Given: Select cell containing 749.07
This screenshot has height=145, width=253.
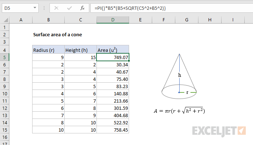Looking at the screenshot, I should (x=113, y=57).
